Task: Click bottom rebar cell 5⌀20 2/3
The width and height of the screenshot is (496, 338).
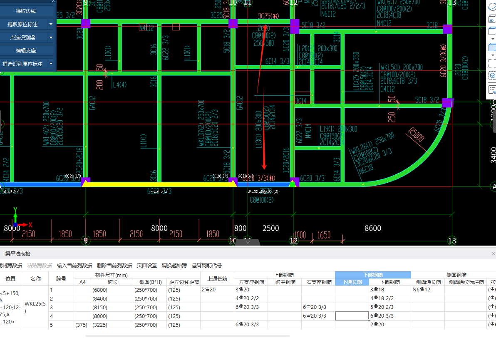Action: 390,307
